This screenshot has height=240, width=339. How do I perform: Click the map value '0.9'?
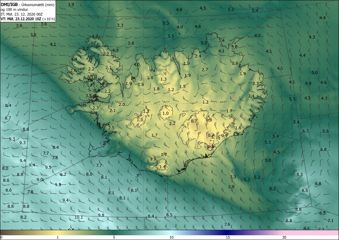(x=224, y=135)
